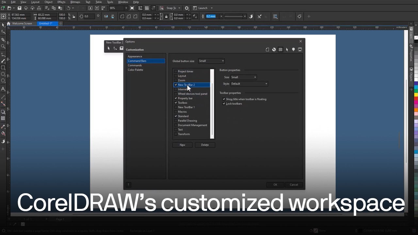Select the Artistic Media brush tool
The height and width of the screenshot is (235, 418).
3,61
